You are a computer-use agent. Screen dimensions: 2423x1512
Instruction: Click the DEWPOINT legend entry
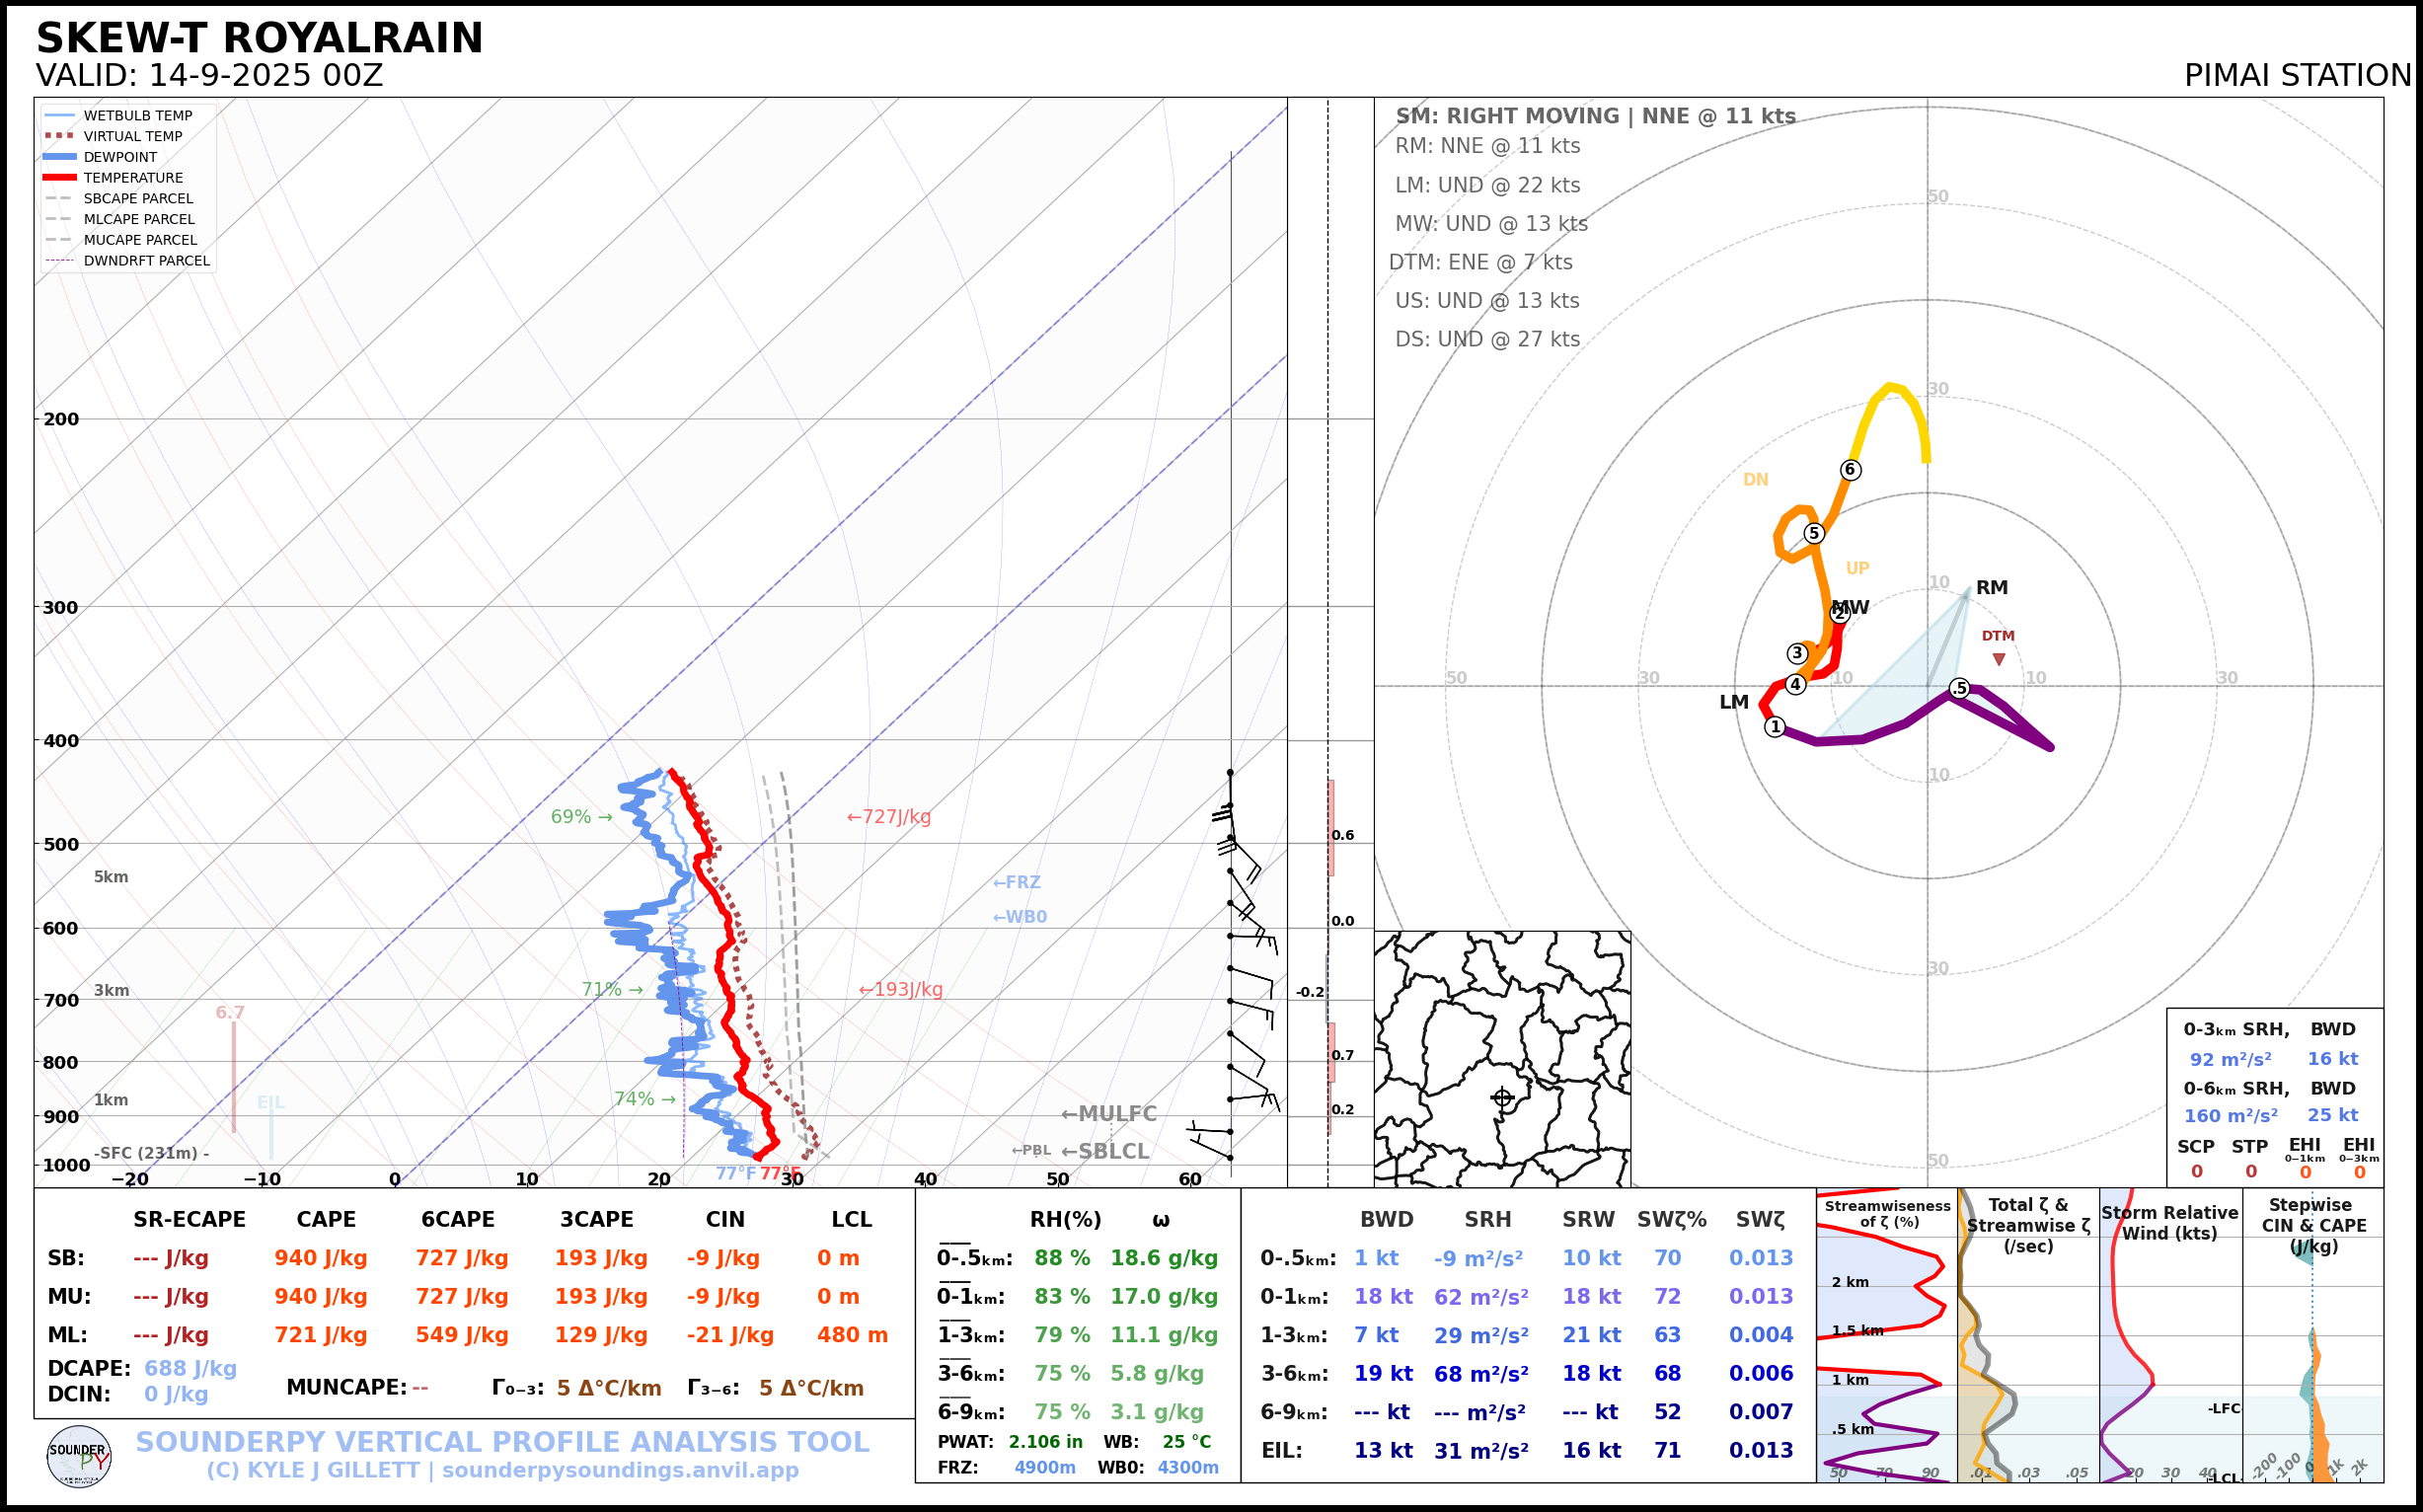(120, 157)
